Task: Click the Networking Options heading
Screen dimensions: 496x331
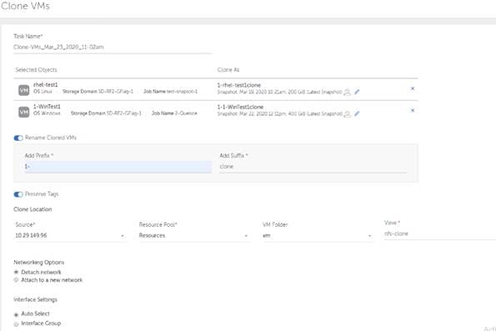Action: click(38, 263)
